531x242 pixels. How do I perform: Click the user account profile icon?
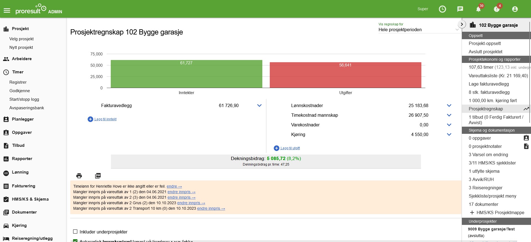click(x=515, y=9)
